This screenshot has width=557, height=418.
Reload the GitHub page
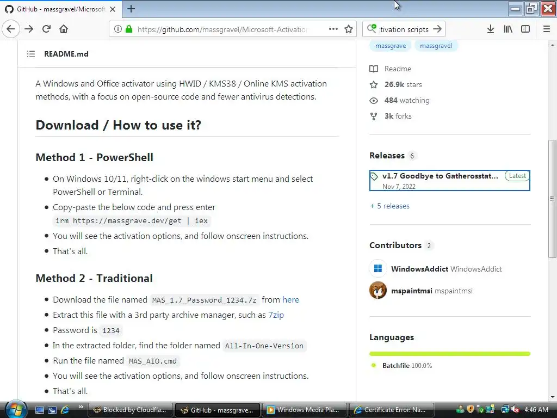[x=47, y=29]
